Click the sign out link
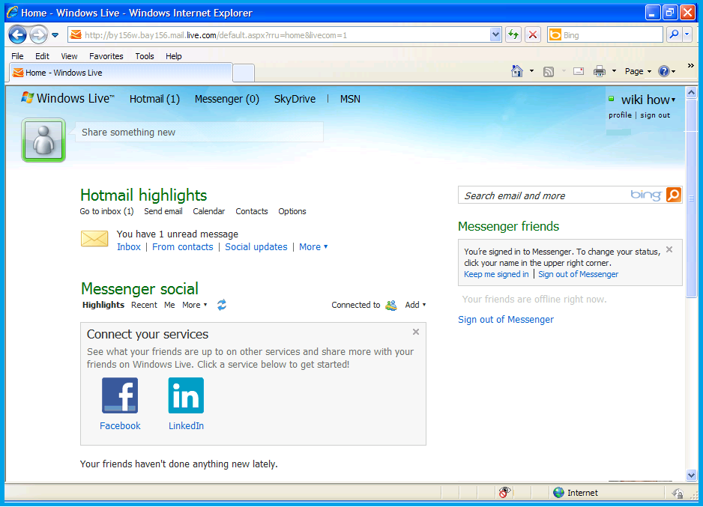This screenshot has width=703, height=507. 655,115
